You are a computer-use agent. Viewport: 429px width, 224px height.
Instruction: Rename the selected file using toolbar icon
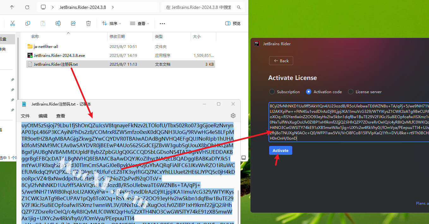pos(58,23)
